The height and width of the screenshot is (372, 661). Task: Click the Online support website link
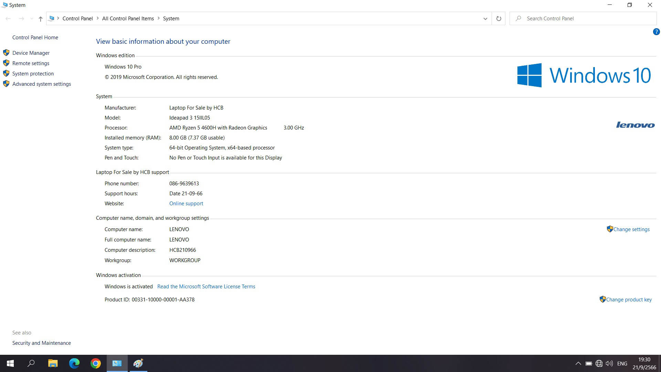coord(186,204)
